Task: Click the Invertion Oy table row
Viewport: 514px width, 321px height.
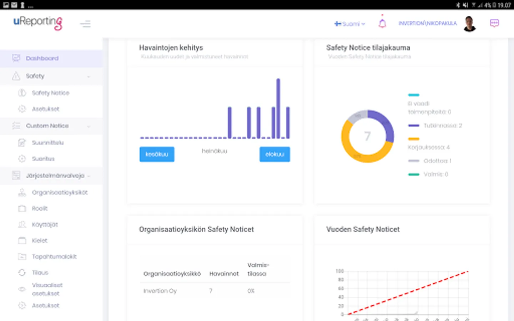Action: click(215, 291)
